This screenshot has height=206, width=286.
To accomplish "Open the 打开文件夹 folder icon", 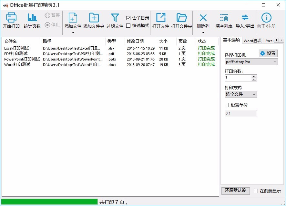I will tap(181, 18).
